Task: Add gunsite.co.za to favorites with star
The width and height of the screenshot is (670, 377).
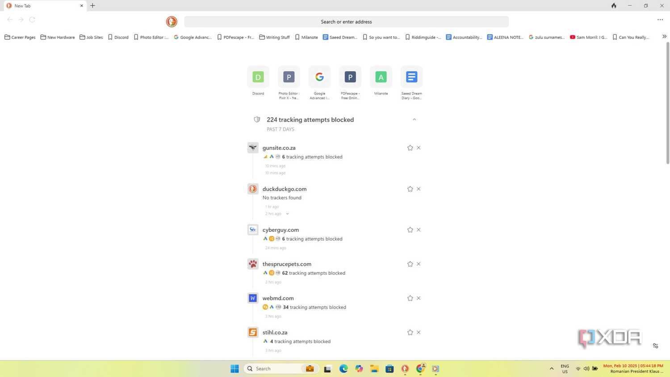Action: coord(410,148)
